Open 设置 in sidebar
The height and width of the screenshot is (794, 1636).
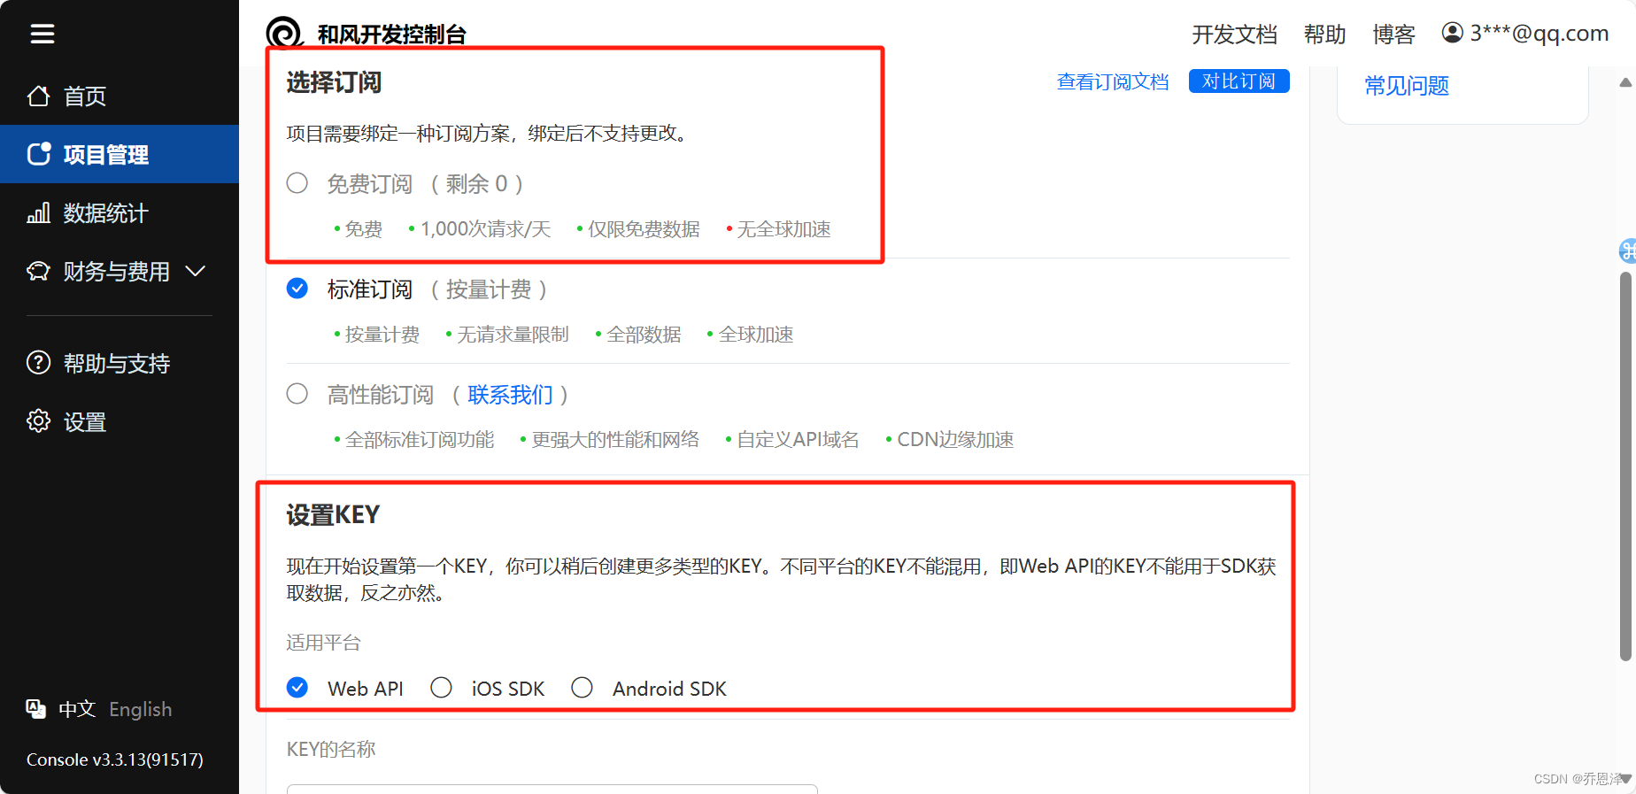click(x=120, y=421)
